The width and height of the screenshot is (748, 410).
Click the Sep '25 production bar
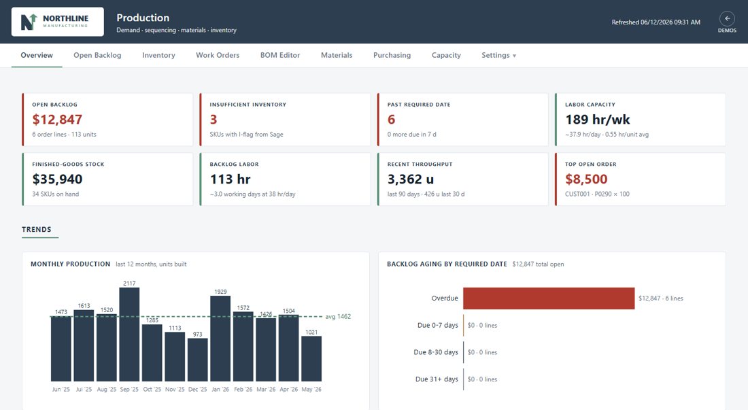coord(129,335)
